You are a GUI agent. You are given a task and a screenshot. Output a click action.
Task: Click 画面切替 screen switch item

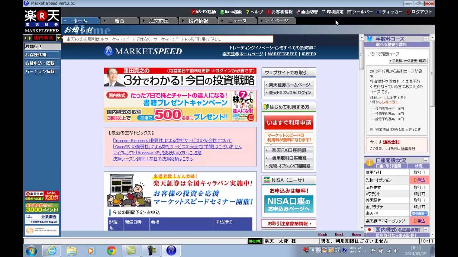coord(307,12)
